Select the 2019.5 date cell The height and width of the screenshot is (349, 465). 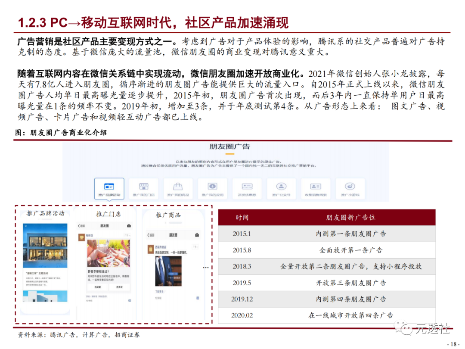tap(242, 283)
